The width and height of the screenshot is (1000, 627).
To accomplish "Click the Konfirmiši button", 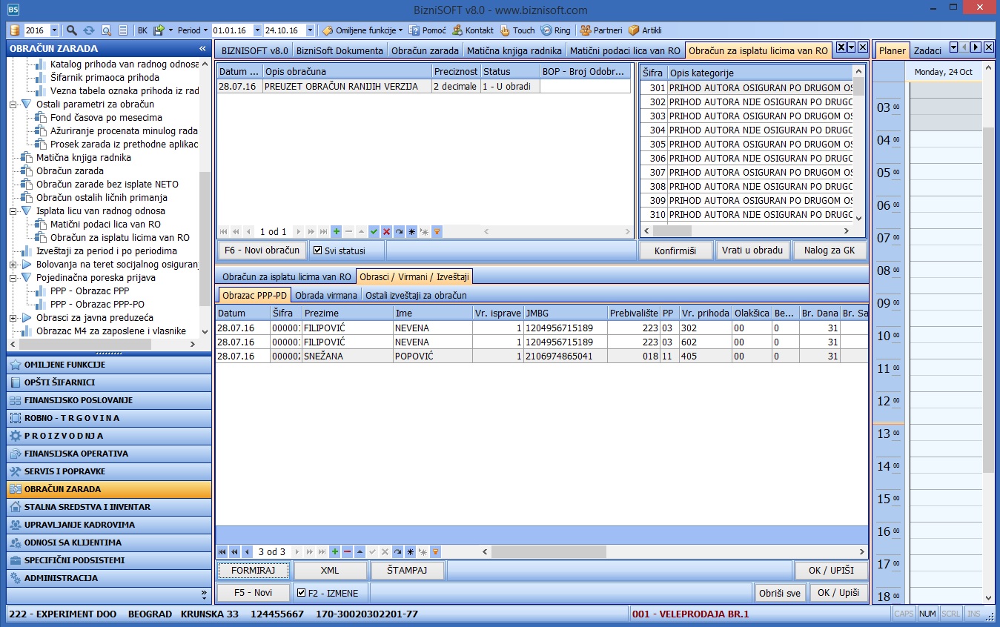I will tap(675, 251).
